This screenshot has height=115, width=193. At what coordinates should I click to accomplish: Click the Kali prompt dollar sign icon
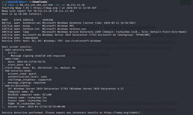[6, 5]
